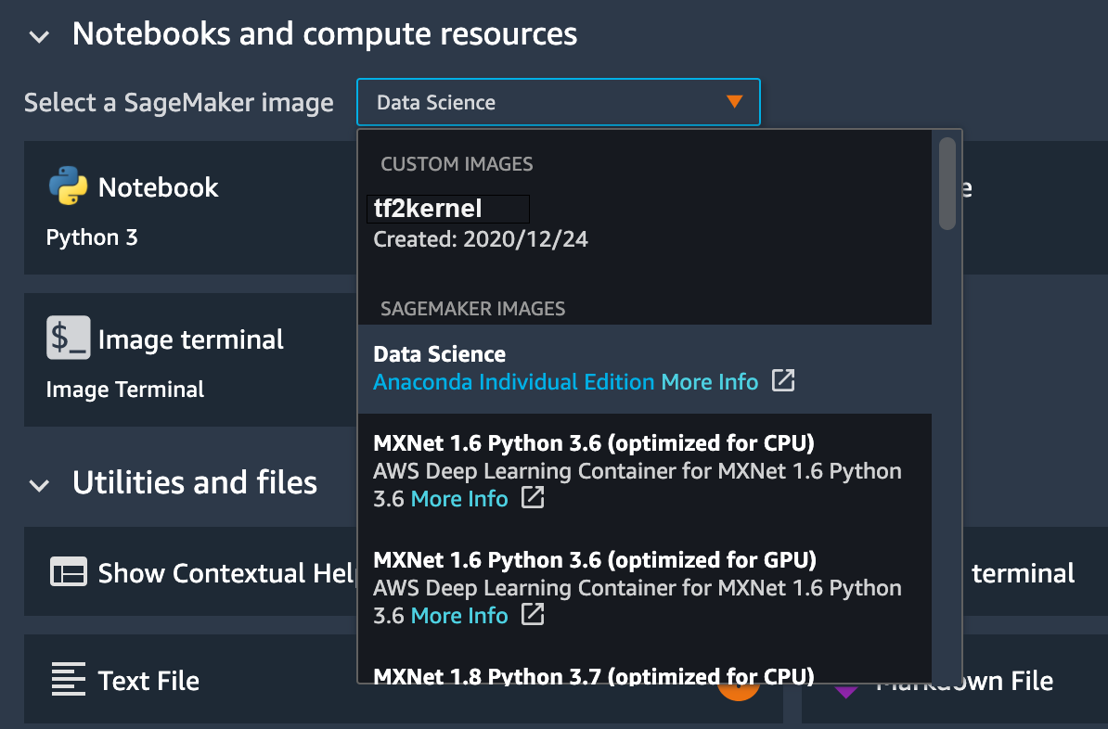
Task: Click the Image terminal icon
Action: click(68, 339)
